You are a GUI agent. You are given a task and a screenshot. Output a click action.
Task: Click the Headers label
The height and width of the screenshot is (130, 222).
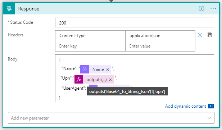pos(15,35)
